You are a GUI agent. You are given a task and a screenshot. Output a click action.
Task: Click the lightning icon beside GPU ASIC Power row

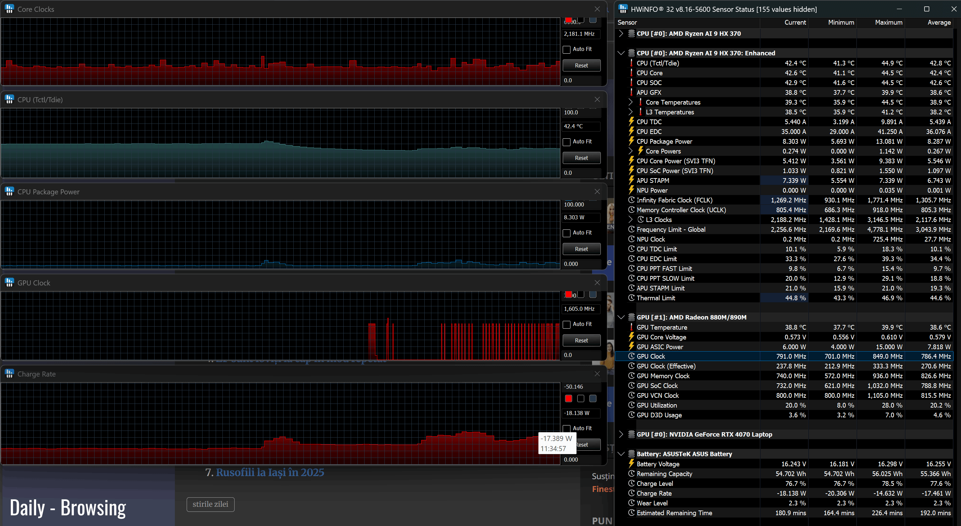coord(631,346)
